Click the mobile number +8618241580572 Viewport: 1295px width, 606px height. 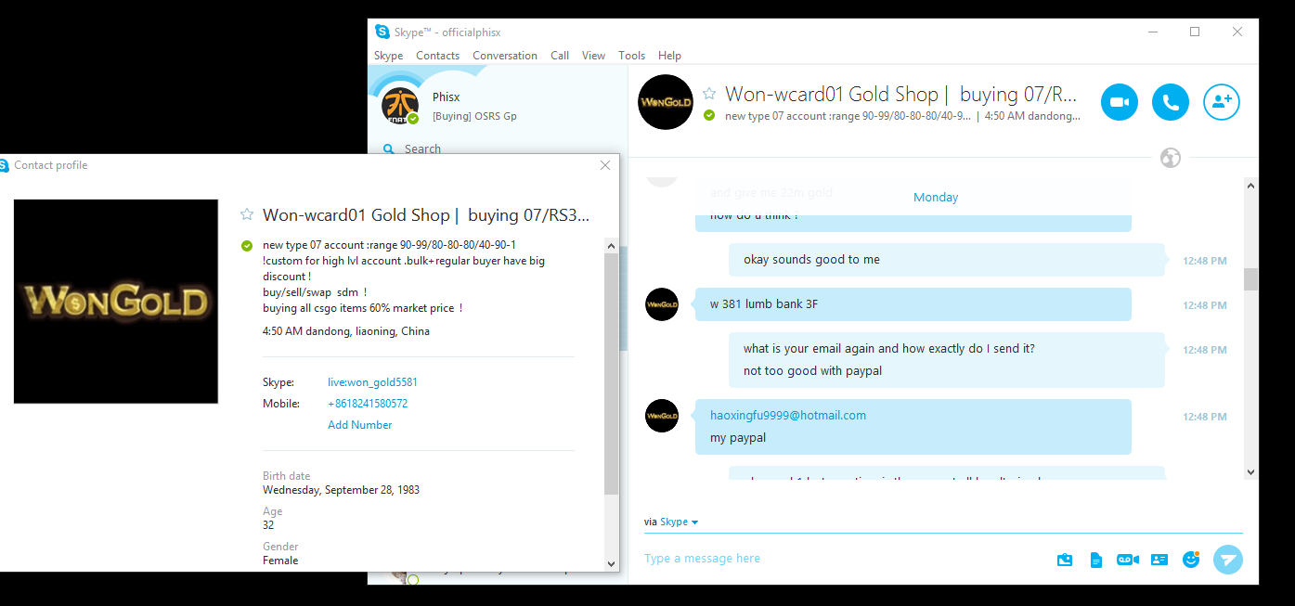click(x=368, y=404)
